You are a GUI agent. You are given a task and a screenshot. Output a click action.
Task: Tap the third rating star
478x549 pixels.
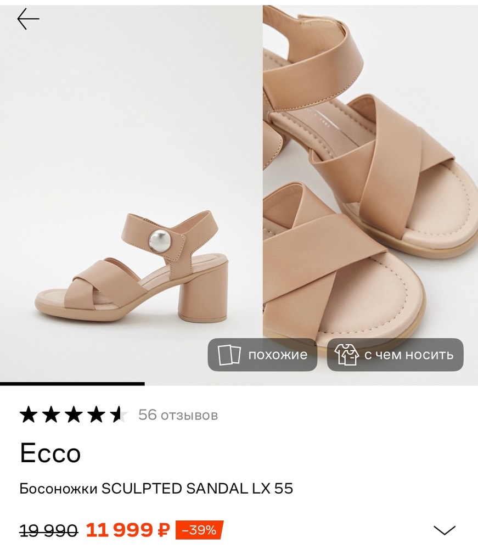74,415
